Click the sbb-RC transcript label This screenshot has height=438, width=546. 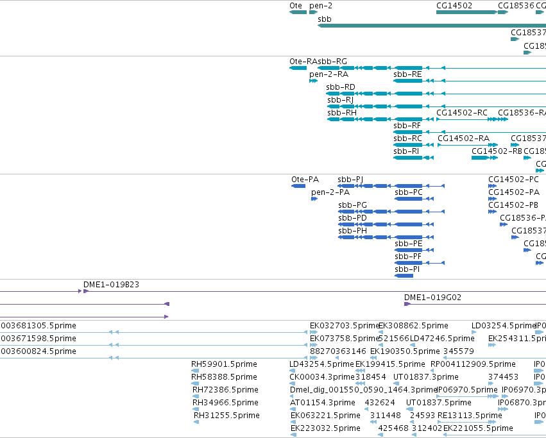point(407,139)
